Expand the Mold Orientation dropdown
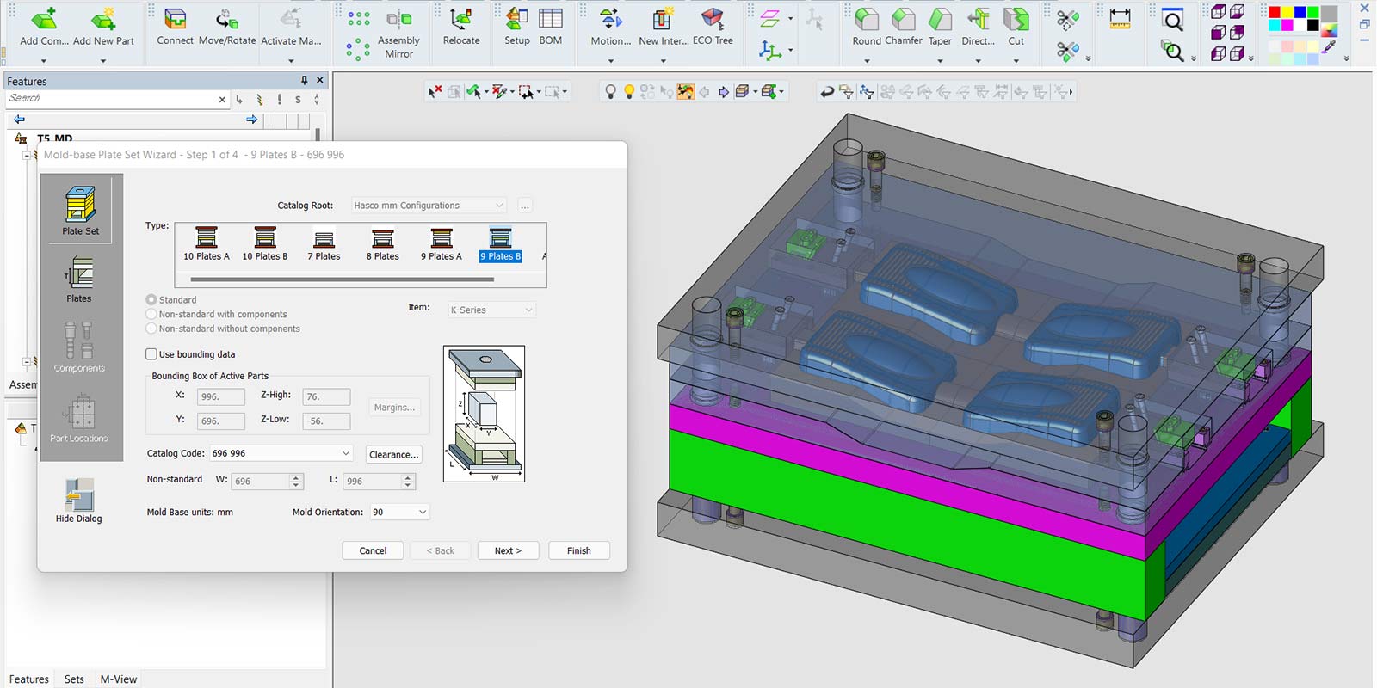The image size is (1377, 688). pos(399,512)
